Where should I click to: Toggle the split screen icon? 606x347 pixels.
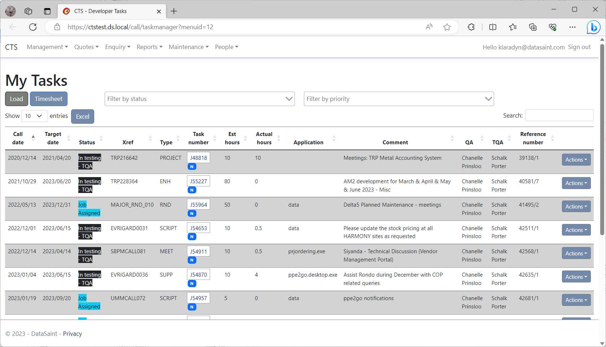pyautogui.click(x=493, y=27)
